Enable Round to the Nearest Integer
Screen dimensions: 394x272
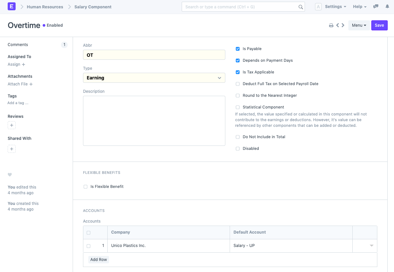point(238,95)
